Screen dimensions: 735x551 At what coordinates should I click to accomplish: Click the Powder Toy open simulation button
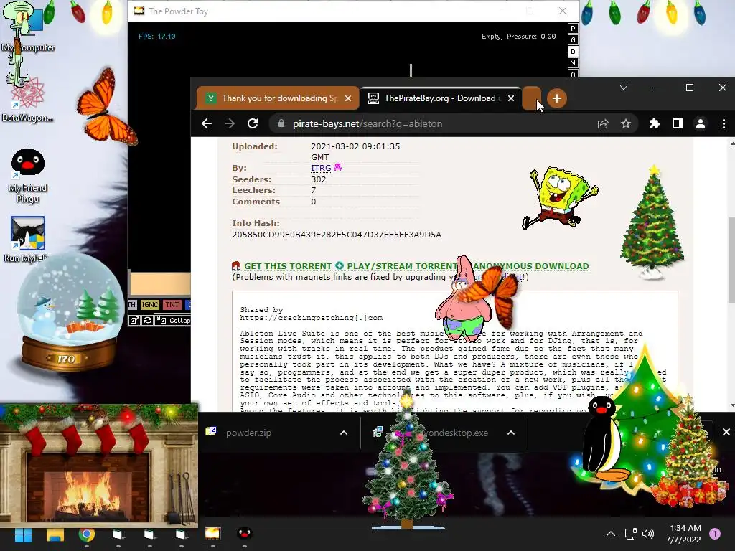134,321
